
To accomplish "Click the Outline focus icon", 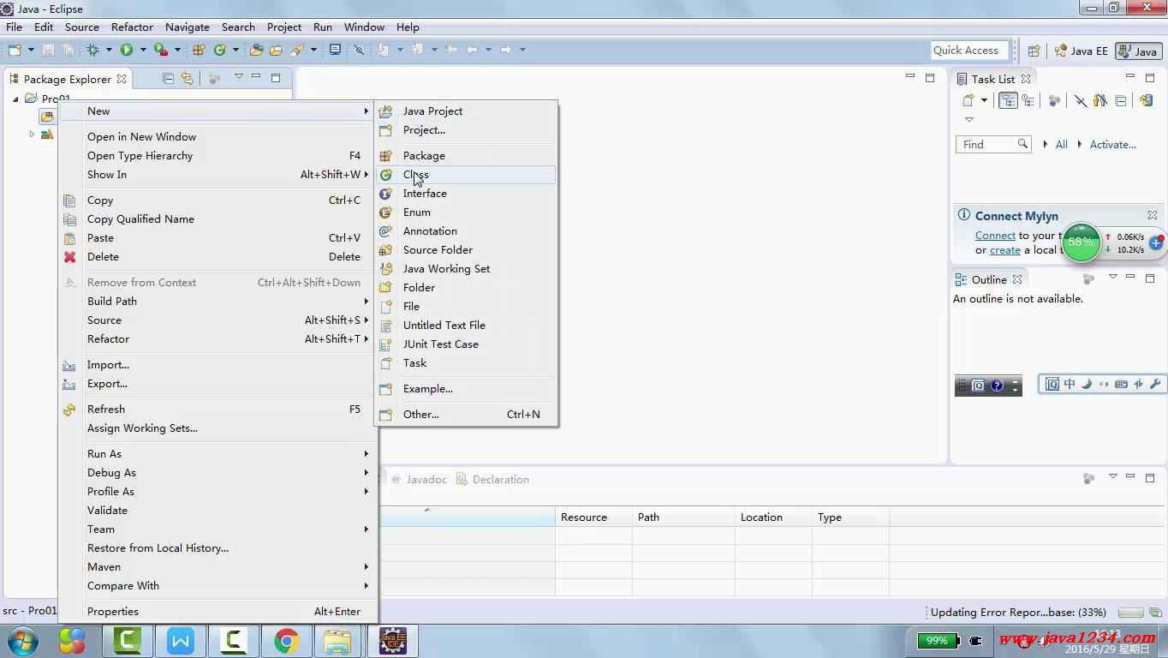I will click(x=1089, y=279).
